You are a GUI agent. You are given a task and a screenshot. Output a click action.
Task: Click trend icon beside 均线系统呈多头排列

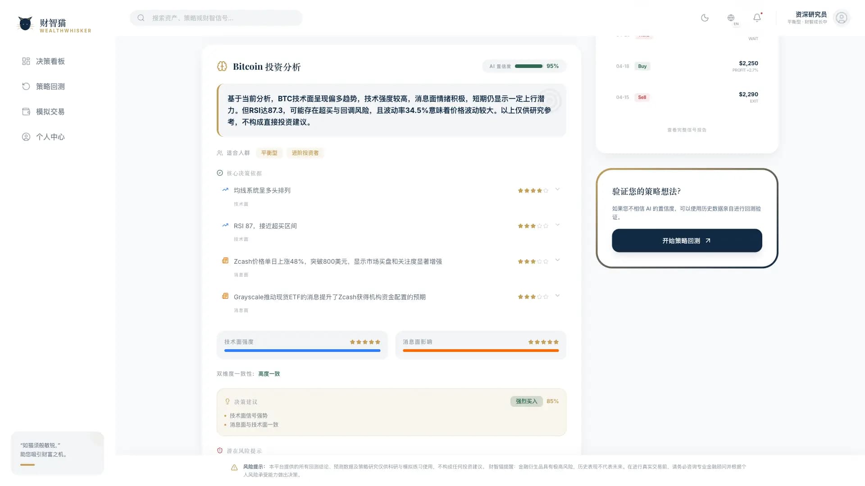point(225,190)
